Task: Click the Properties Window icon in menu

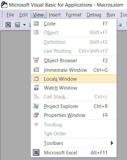Action: coord(36,115)
